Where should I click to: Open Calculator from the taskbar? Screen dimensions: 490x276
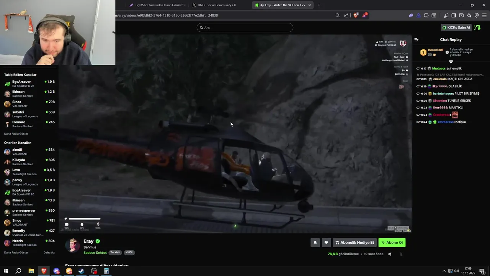(106, 271)
